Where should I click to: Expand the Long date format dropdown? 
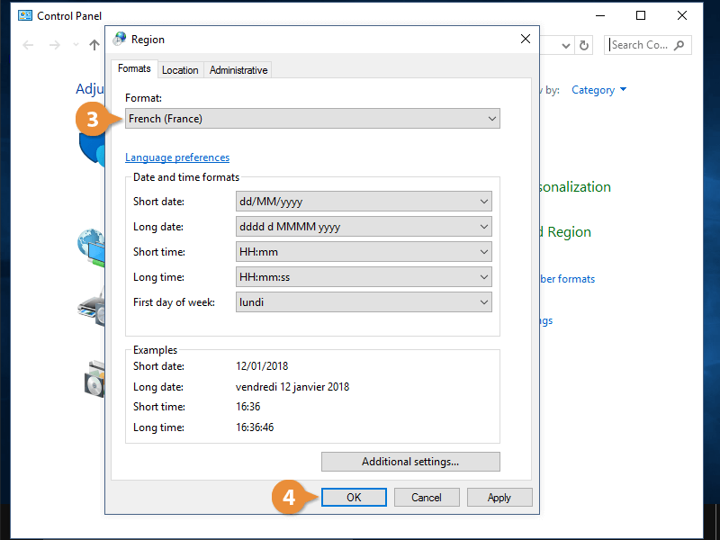(x=364, y=227)
